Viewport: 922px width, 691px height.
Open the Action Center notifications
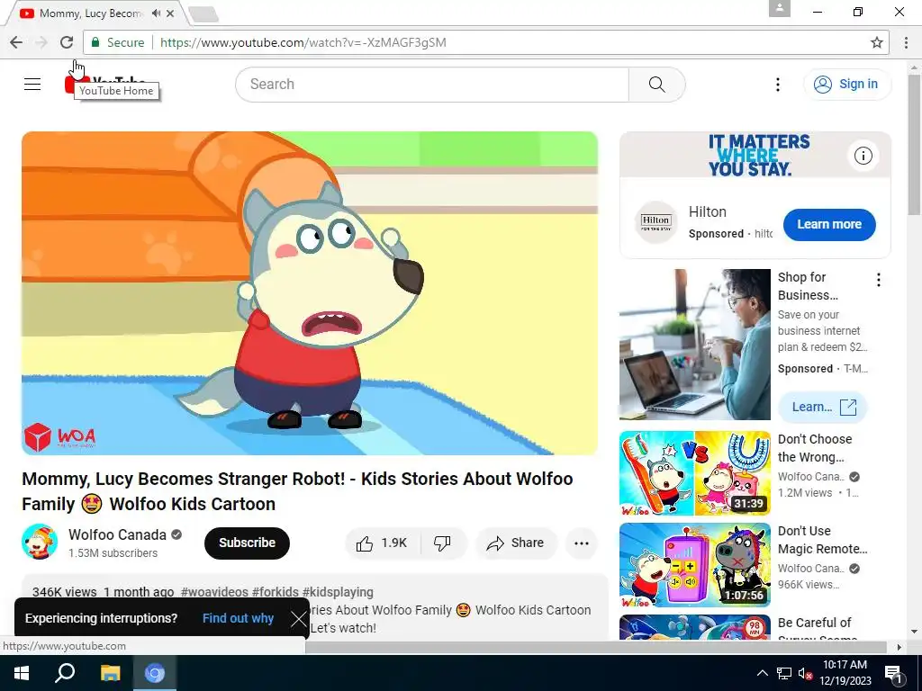tap(893, 673)
